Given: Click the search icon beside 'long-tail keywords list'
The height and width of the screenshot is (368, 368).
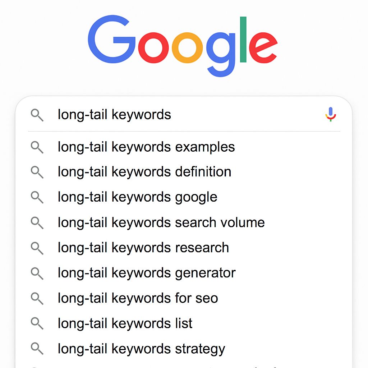Looking at the screenshot, I should click(x=37, y=323).
